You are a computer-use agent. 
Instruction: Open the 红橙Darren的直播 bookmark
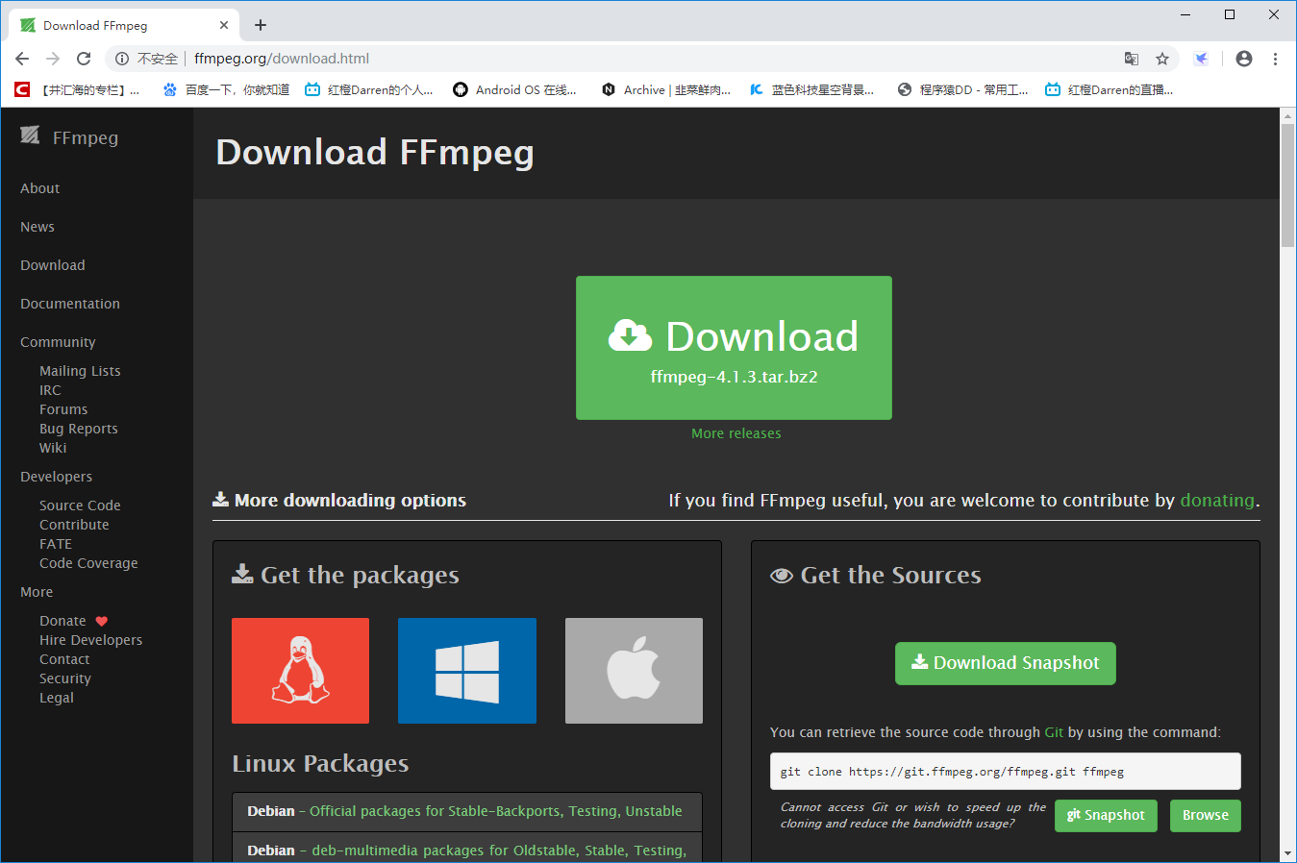[x=1110, y=89]
